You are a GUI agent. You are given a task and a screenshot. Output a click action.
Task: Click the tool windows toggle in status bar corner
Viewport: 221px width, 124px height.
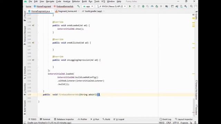tap(25, 123)
